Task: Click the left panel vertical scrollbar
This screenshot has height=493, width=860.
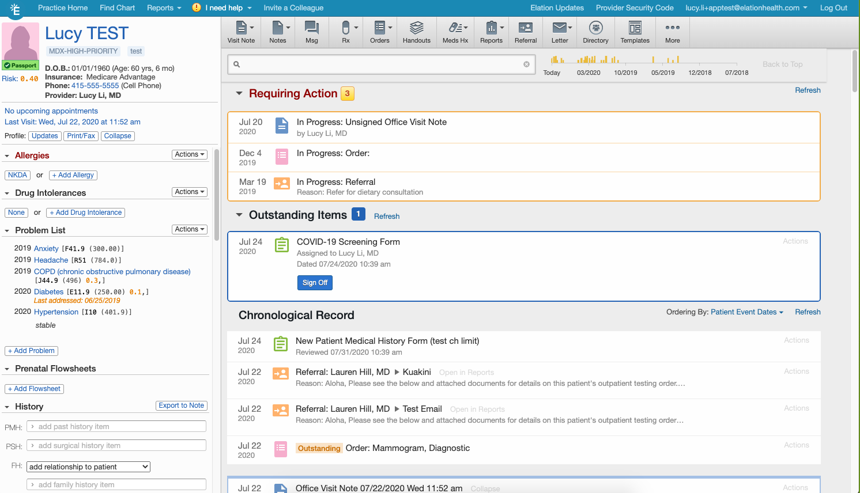Action: click(x=217, y=196)
